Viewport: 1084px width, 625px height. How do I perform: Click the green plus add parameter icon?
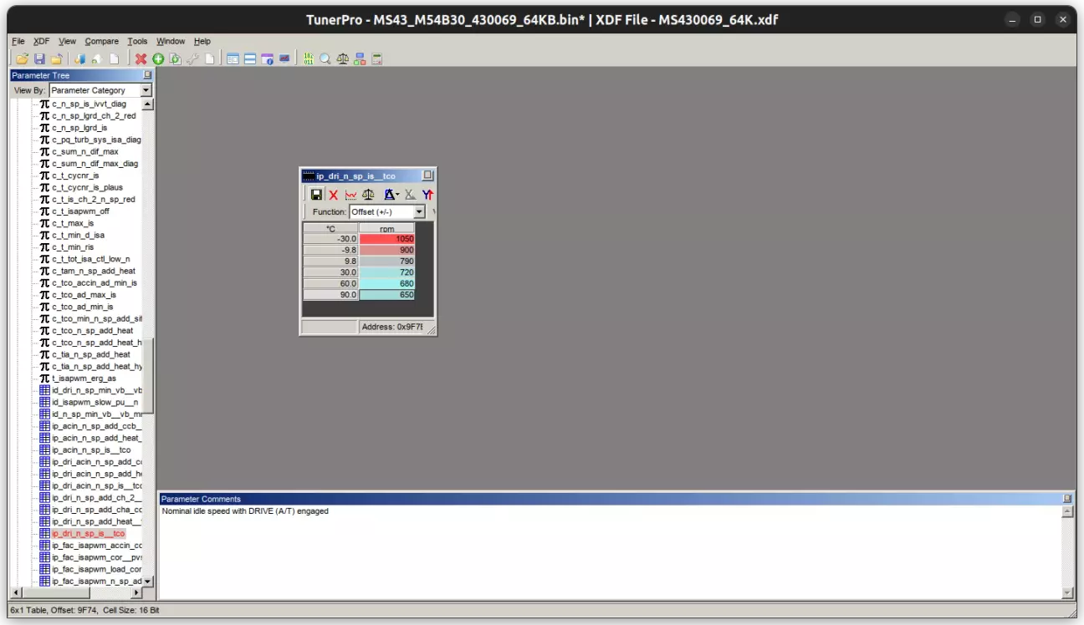158,58
